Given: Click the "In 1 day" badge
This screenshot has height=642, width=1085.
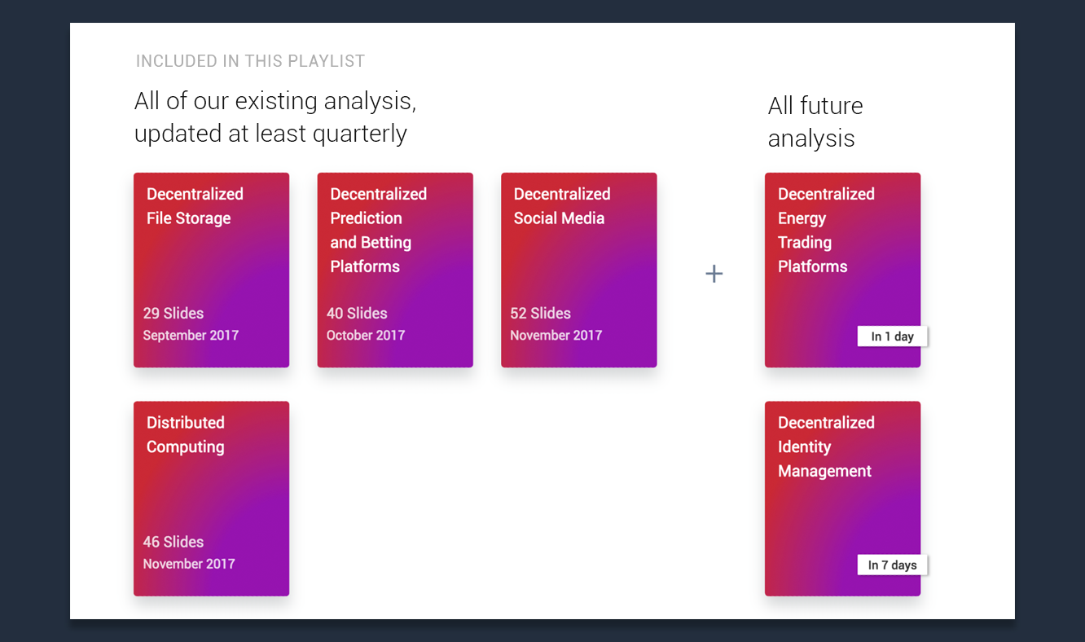Looking at the screenshot, I should pos(892,336).
